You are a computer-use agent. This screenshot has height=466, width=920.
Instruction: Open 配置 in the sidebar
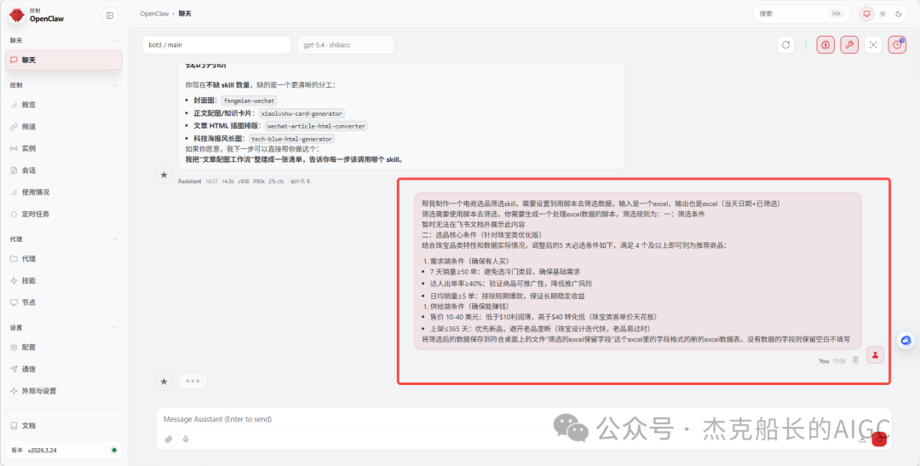point(64,347)
